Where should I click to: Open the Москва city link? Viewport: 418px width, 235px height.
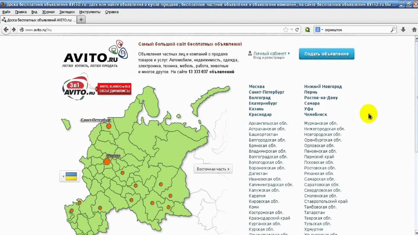(x=257, y=86)
